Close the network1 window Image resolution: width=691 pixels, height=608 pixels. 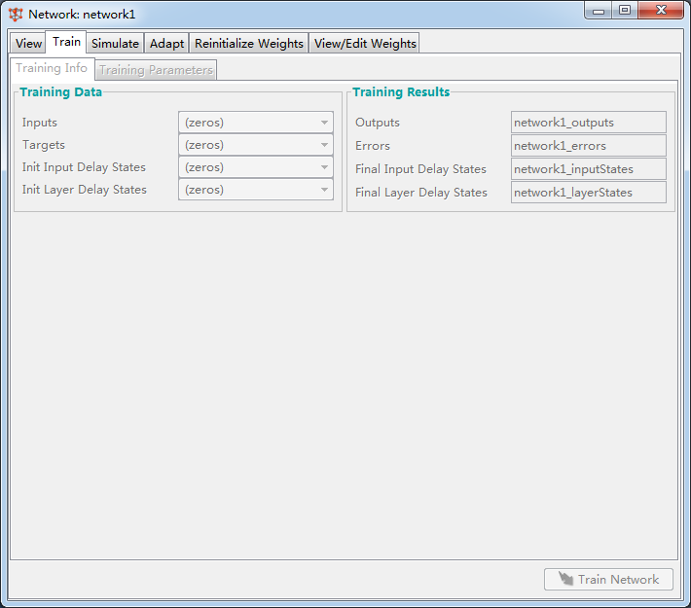(x=661, y=11)
